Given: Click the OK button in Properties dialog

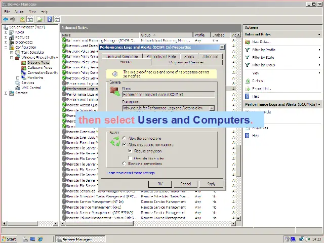Looking at the screenshot, I should pos(160,184).
